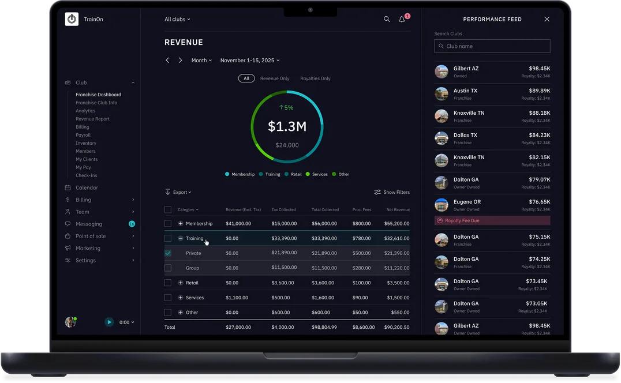Click Gilbert AZ $98.45K top club thumbnail
Viewport: 621px width, 383px height.
click(441, 72)
